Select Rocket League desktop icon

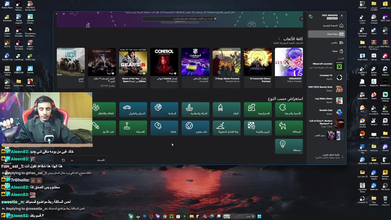pos(19,19)
